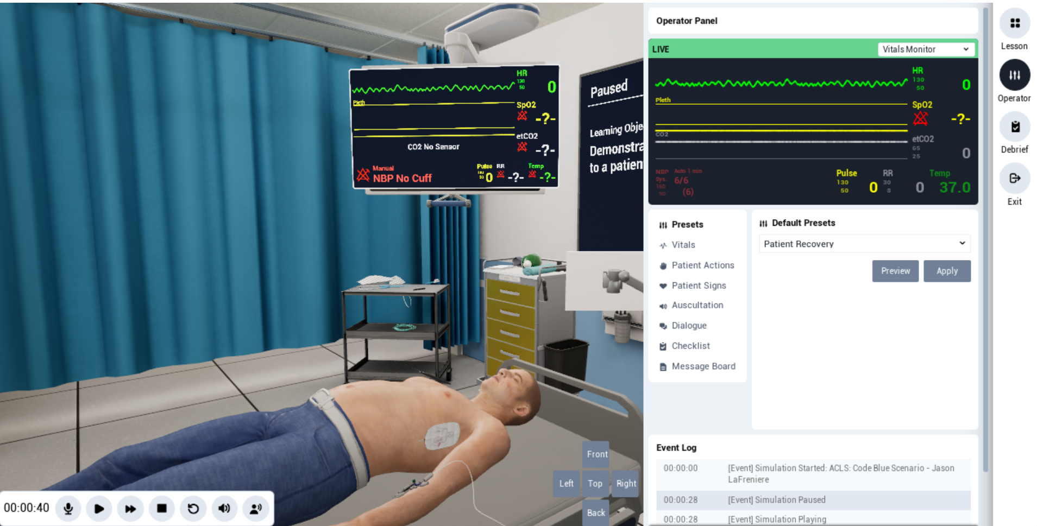This screenshot has width=1037, height=526.
Task: Mute the simulation volume
Action: pyautogui.click(x=224, y=508)
